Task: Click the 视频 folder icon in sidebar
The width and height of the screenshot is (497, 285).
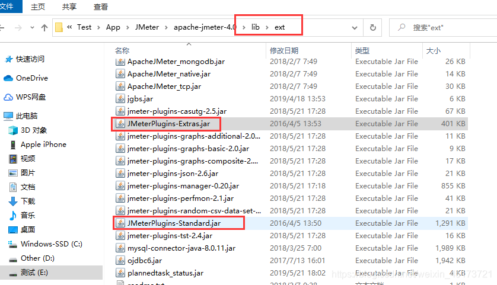Action: [12, 159]
